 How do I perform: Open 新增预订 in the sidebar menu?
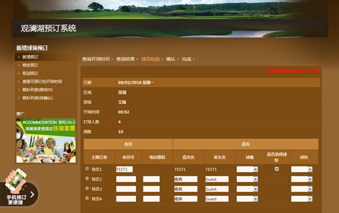click(30, 57)
